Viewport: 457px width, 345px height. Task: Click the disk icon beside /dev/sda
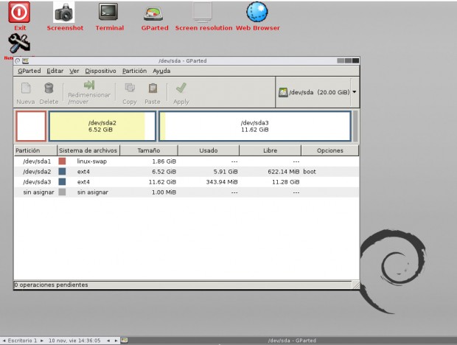tap(283, 92)
